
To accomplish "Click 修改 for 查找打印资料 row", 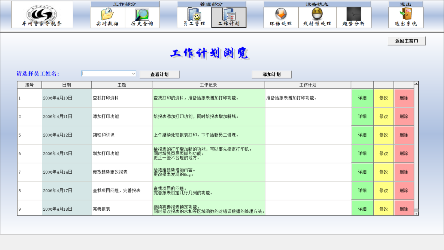I will [384, 98].
